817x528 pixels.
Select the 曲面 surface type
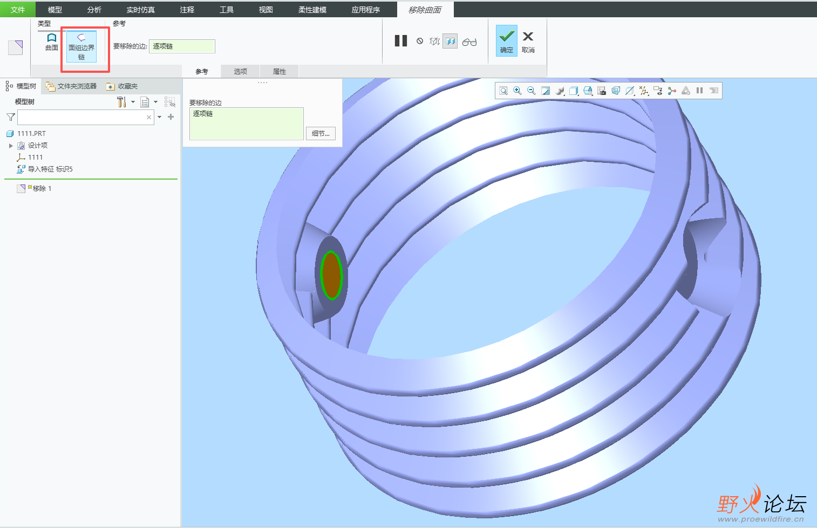click(x=52, y=42)
